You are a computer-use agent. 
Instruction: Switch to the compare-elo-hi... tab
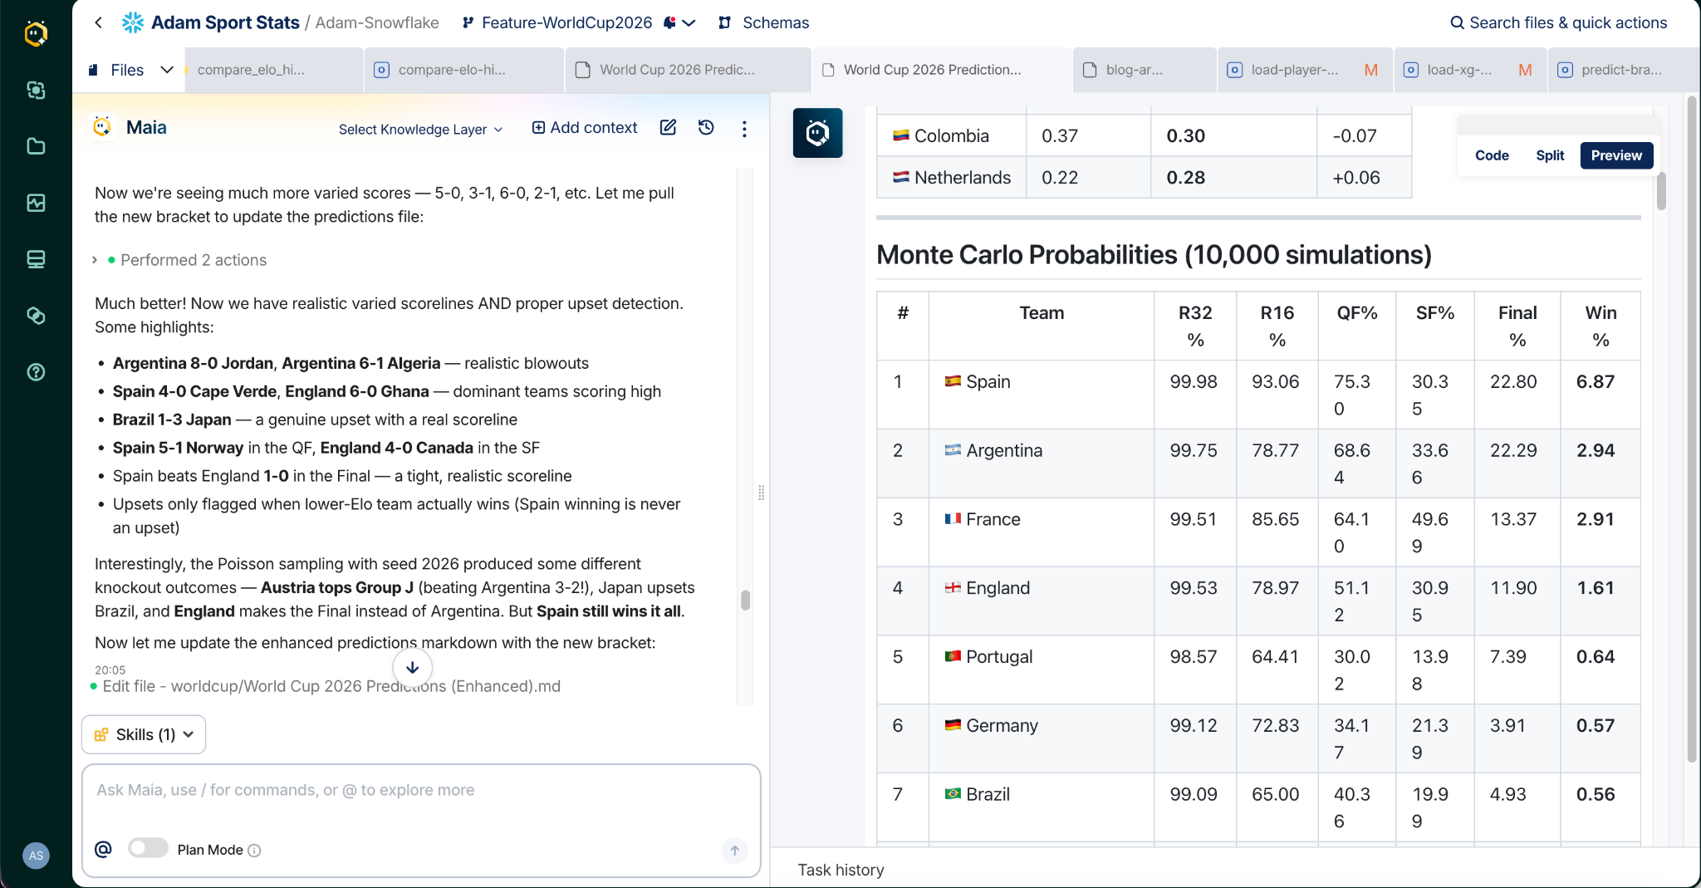tap(463, 70)
